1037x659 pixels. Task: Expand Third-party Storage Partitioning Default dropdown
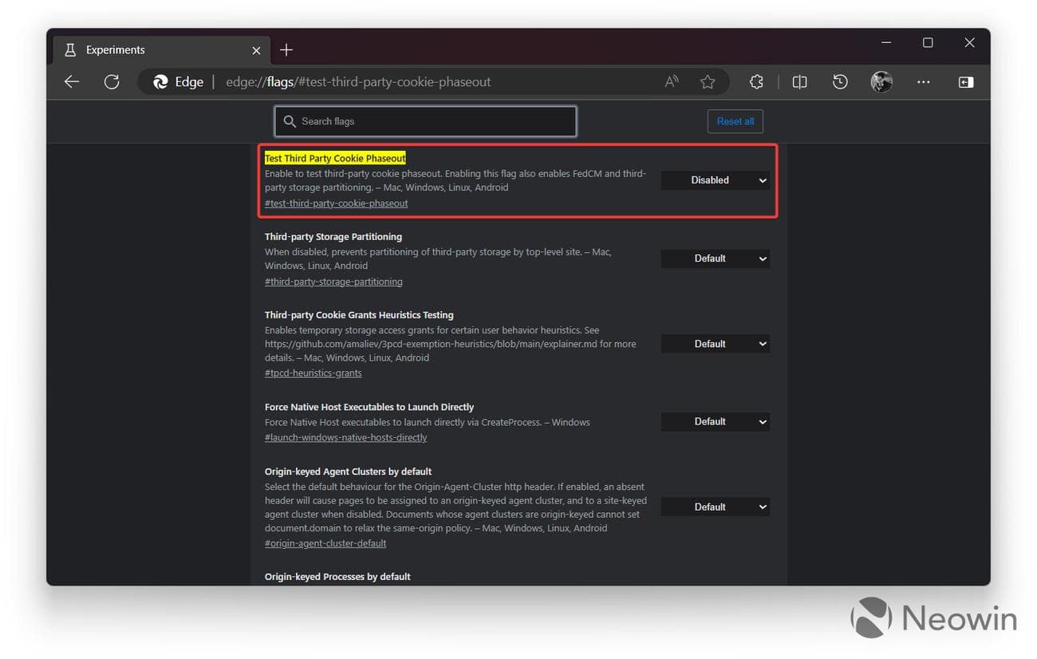(716, 258)
